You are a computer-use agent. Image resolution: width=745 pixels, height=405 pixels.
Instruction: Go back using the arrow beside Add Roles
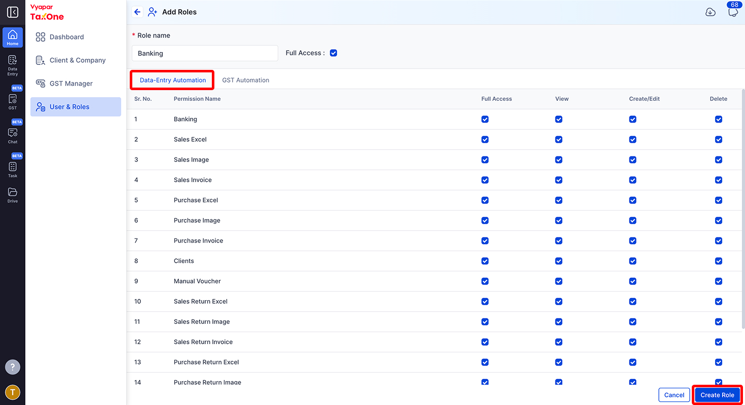pos(137,12)
